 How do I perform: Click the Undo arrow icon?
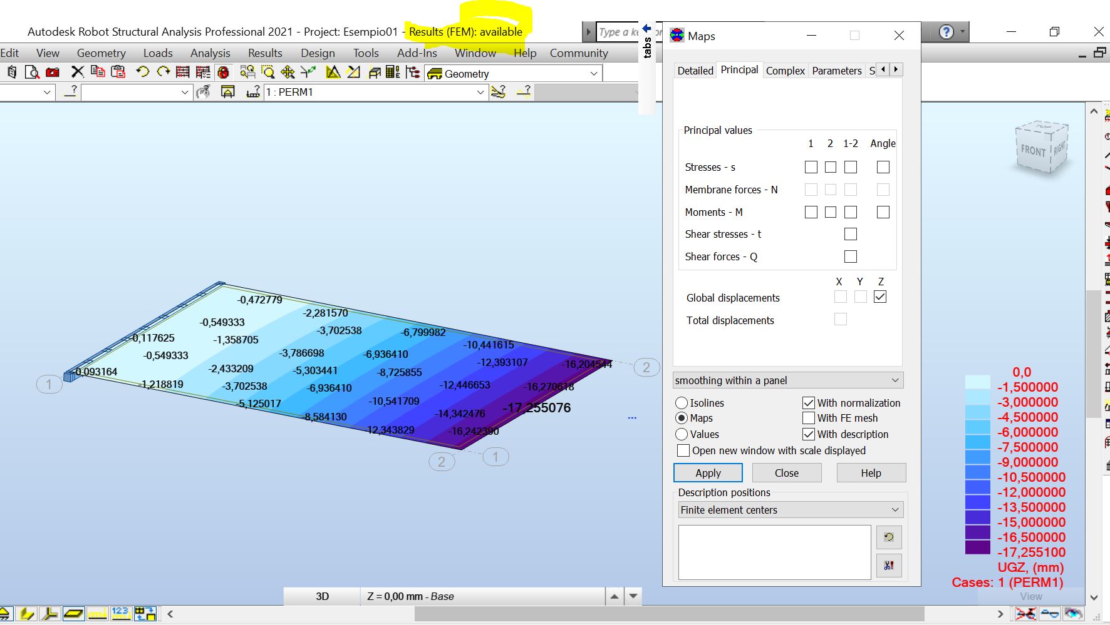pyautogui.click(x=142, y=73)
